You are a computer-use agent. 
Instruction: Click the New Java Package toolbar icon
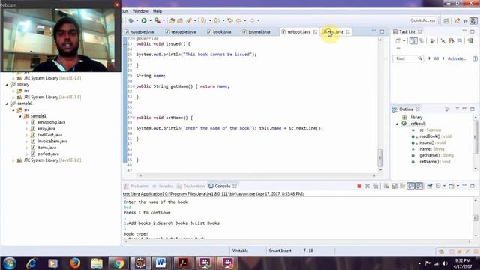point(172,20)
